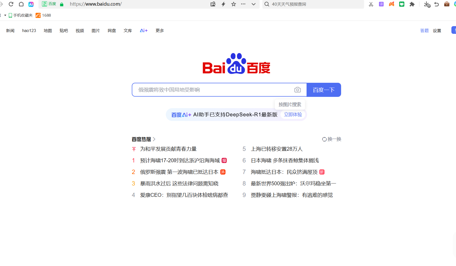Open the orange game controller extension
Image resolution: width=456 pixels, height=266 pixels.
(392, 4)
